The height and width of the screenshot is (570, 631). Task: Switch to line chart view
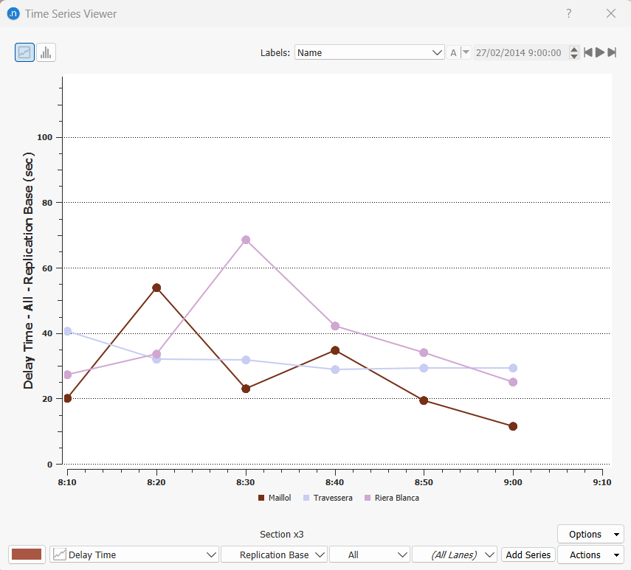click(24, 52)
